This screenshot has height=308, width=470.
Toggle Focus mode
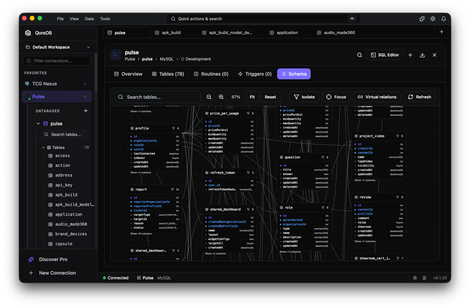pos(336,97)
